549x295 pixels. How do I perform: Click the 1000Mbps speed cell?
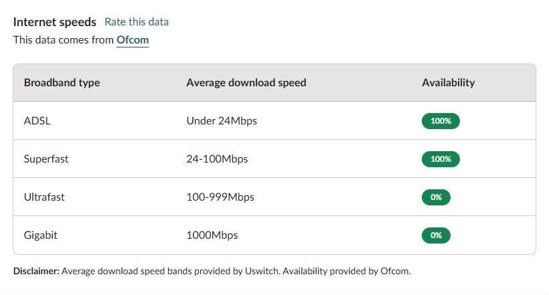tap(212, 235)
